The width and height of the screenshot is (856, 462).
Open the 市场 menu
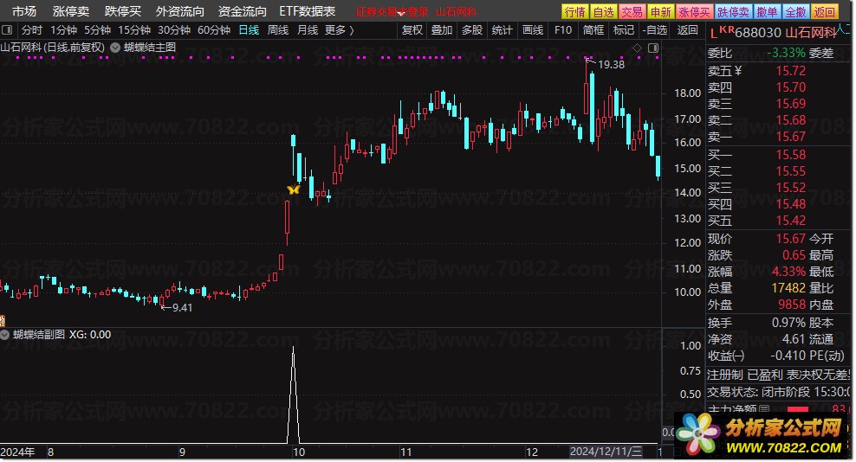pos(24,11)
